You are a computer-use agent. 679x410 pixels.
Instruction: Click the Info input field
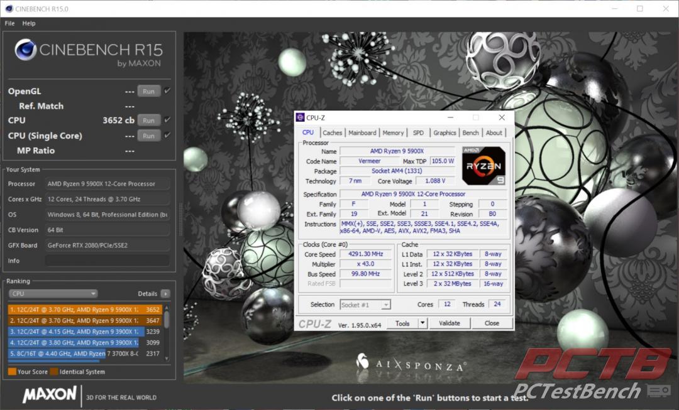[108, 261]
